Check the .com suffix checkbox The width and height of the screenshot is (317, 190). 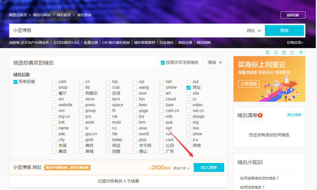point(54,82)
